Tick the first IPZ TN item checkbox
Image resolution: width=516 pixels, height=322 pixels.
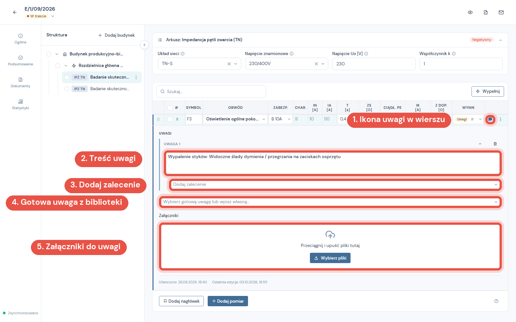(x=67, y=77)
